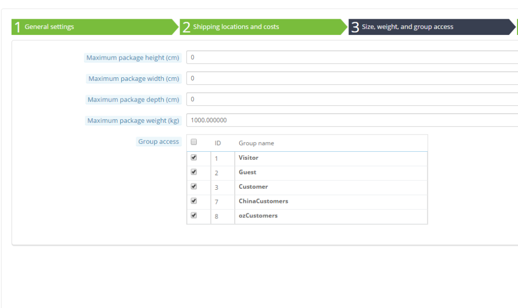Uncheck the Visitor group checkbox
518x308 pixels.
pos(194,157)
